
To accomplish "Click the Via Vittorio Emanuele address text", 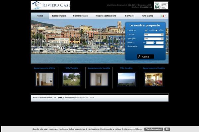I will [x=129, y=5].
